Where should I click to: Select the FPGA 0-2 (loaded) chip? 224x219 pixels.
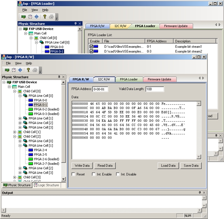point(31,109)
